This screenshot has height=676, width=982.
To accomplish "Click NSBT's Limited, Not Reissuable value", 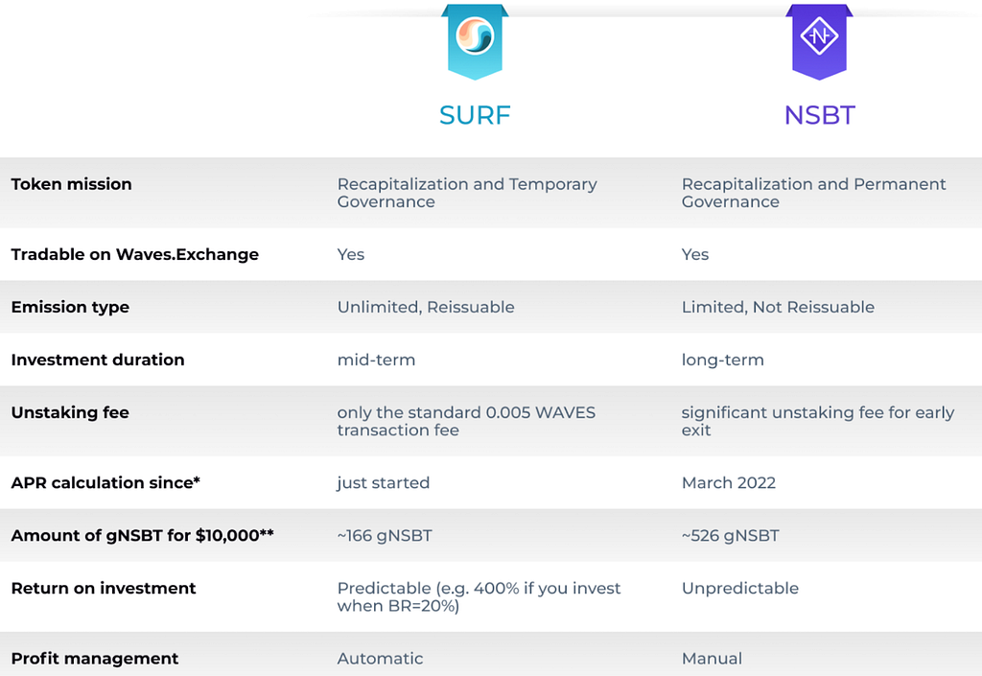I will tap(778, 308).
